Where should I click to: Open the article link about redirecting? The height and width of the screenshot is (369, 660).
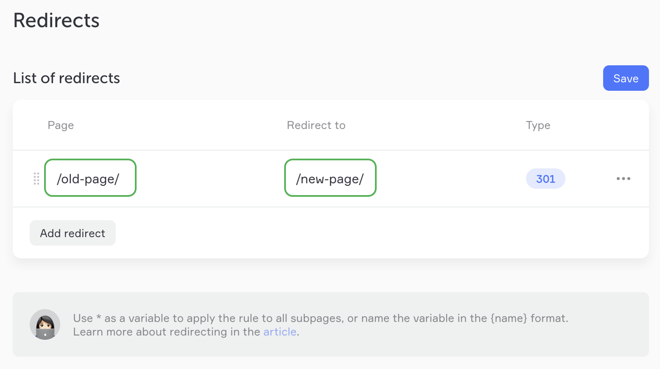[x=280, y=332]
